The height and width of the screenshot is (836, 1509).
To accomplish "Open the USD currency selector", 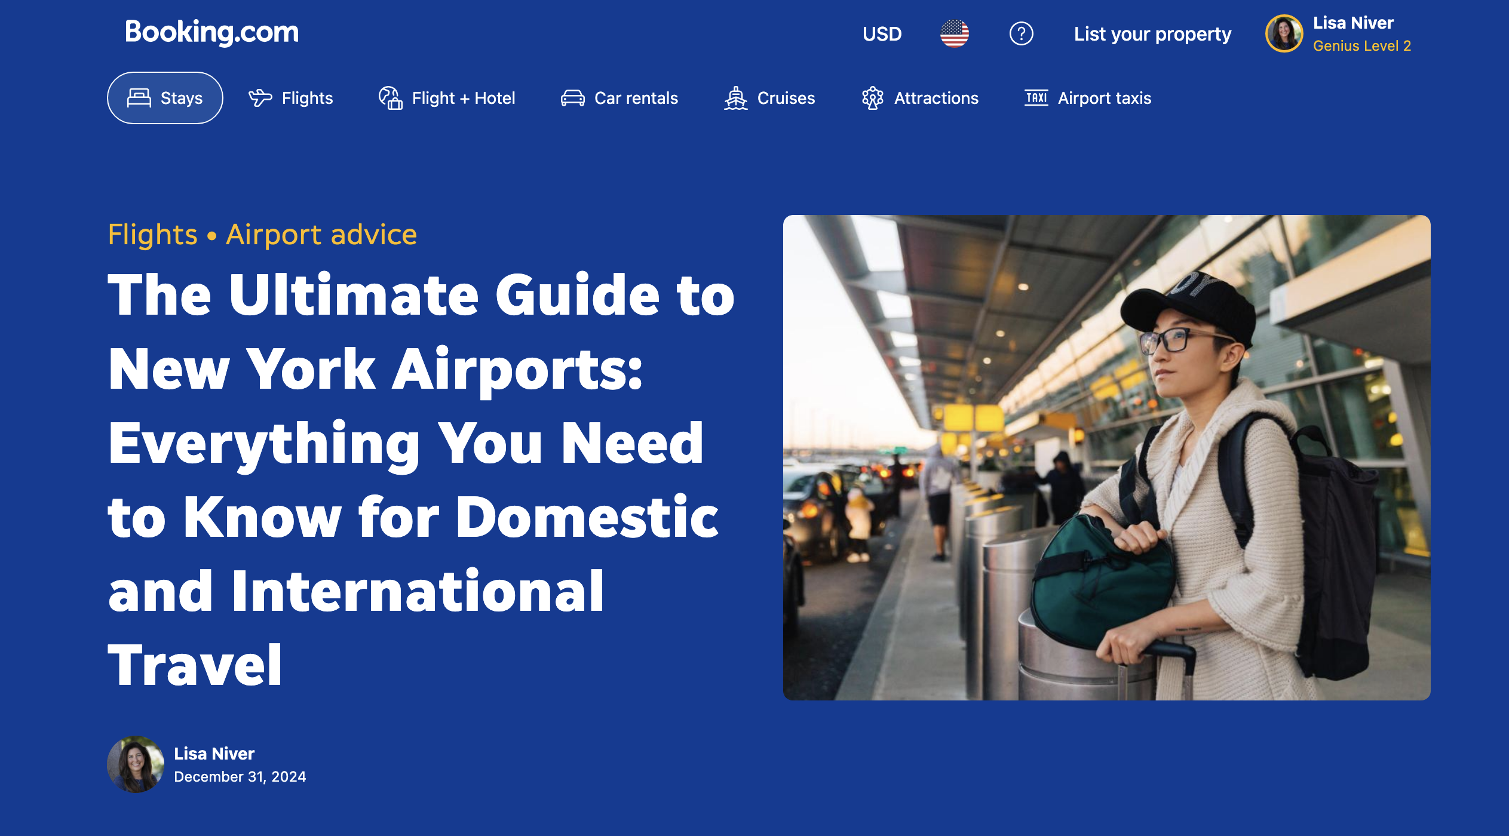I will [882, 34].
